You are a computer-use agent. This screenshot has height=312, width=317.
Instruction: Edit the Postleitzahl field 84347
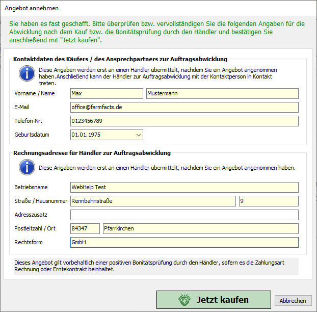(85, 228)
